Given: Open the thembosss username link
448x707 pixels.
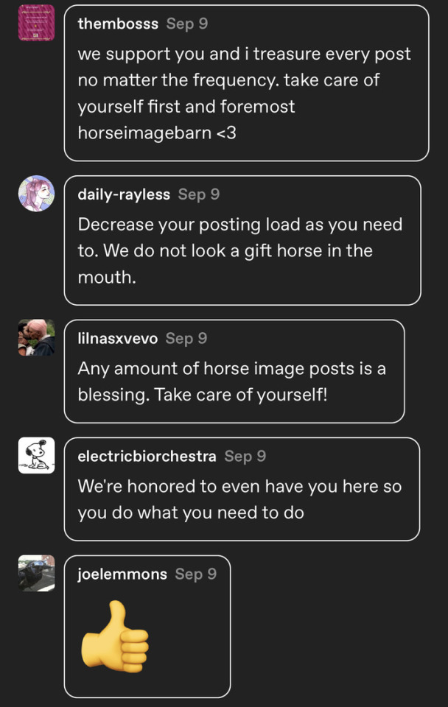Looking at the screenshot, I should click(x=118, y=24).
